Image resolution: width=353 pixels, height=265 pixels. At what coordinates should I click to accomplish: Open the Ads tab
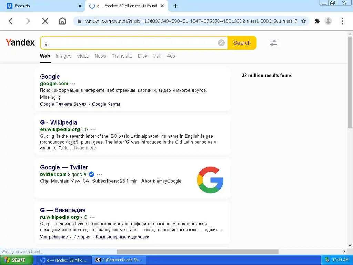coord(171,56)
